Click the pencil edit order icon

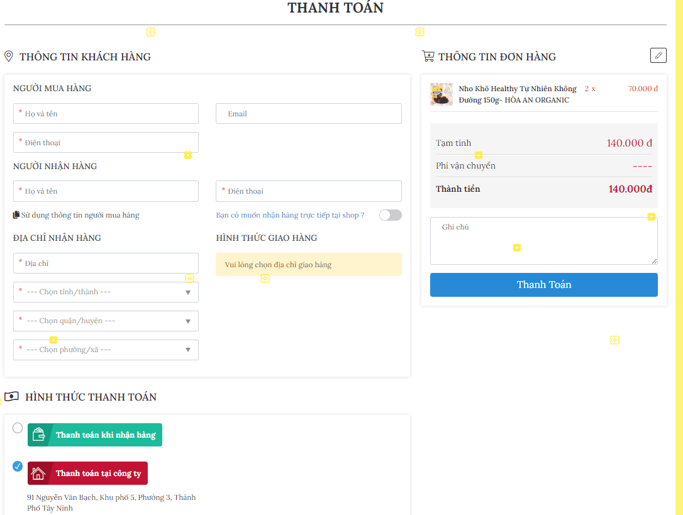coord(658,55)
